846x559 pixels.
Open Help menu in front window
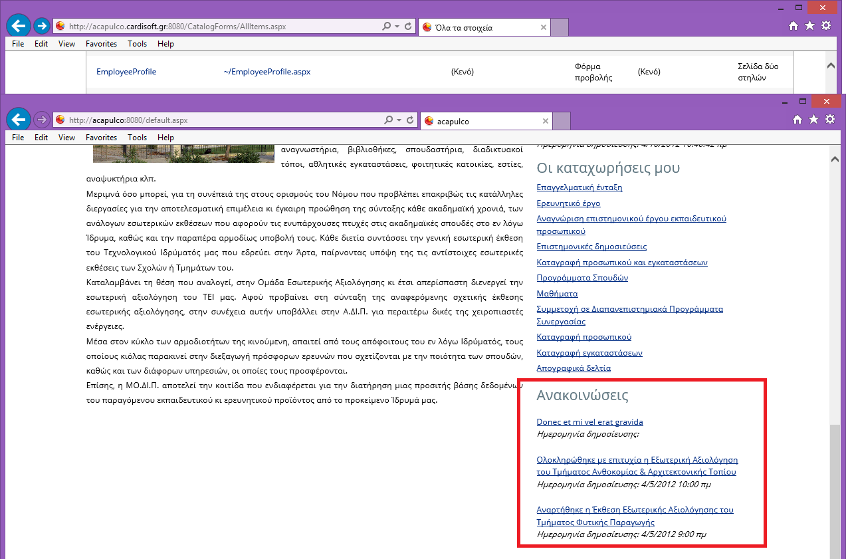pyautogui.click(x=165, y=138)
